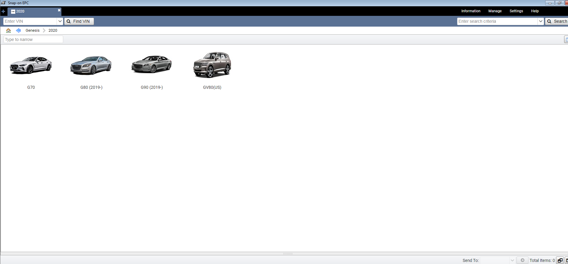The image size is (568, 264).
Task: Expand the search criteria dropdown arrow
Action: pyautogui.click(x=540, y=21)
